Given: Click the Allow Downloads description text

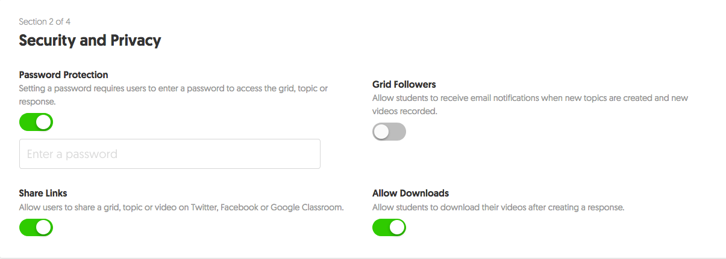Looking at the screenshot, I should point(498,208).
